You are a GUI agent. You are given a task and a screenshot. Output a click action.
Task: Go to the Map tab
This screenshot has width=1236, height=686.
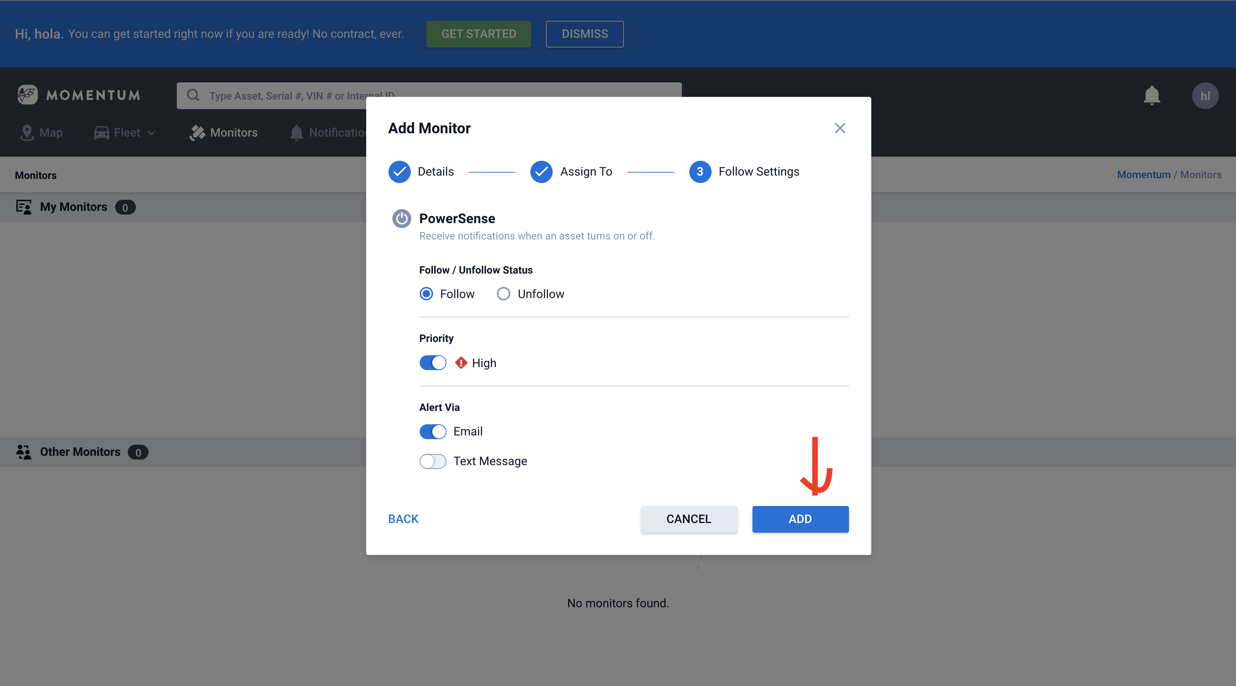41,133
